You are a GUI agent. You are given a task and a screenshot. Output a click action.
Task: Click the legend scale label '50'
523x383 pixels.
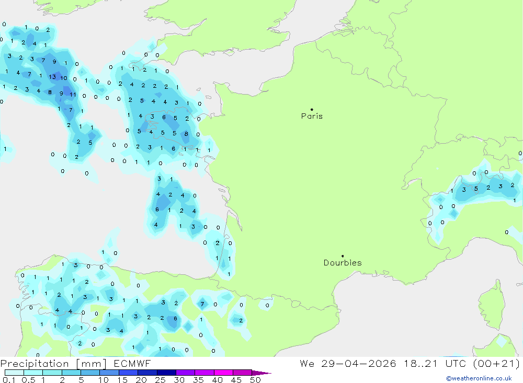pos(255,380)
